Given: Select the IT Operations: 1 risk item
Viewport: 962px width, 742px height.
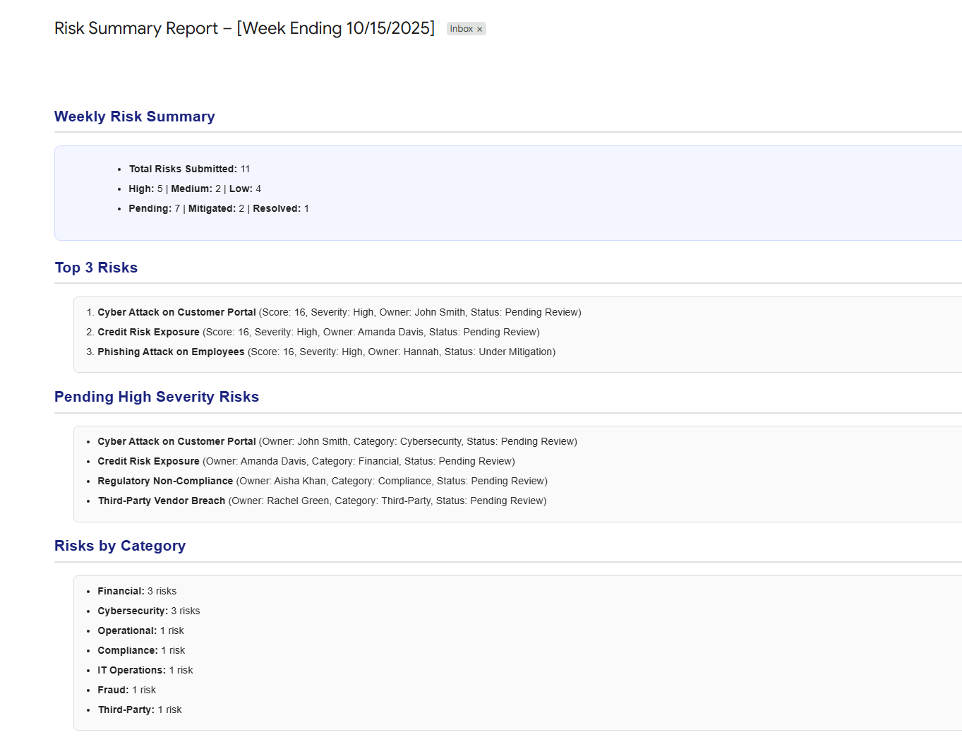Looking at the screenshot, I should [x=145, y=670].
